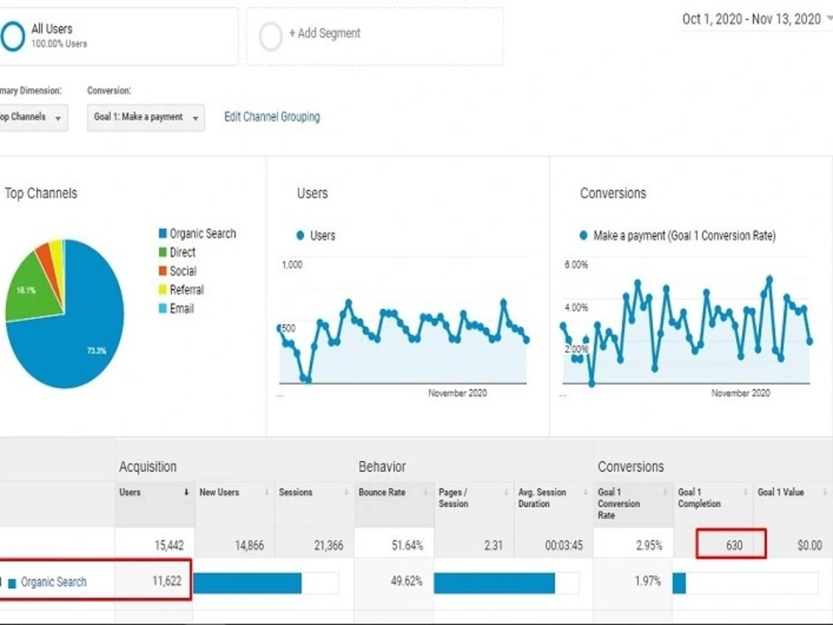Click the Organic Search bounce rate 49.62%

[x=407, y=581]
